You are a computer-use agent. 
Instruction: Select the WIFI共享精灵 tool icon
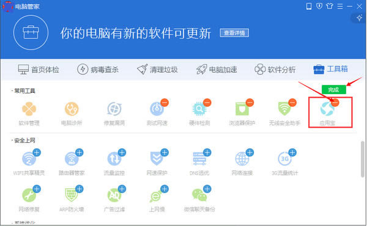[x=29, y=159]
